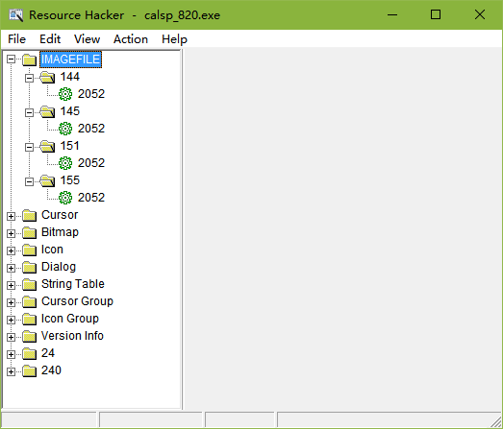The width and height of the screenshot is (503, 429).
Task: Select the Icon Group label
Action: pos(70,319)
